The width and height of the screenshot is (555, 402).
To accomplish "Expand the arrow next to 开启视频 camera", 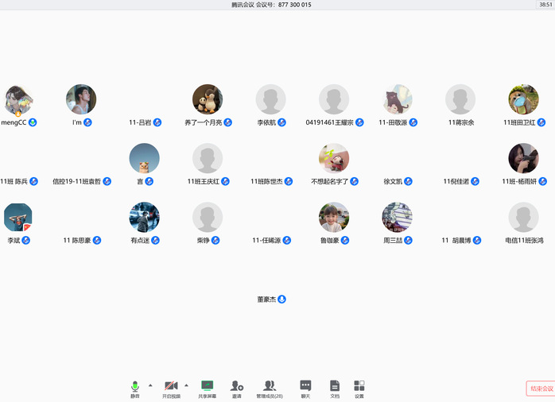I will coord(186,385).
